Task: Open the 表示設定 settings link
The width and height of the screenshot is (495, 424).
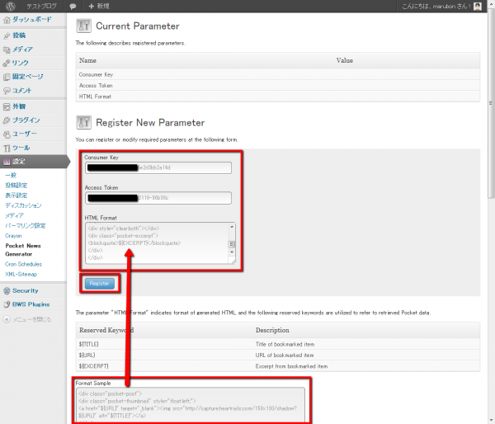Action: [16, 196]
